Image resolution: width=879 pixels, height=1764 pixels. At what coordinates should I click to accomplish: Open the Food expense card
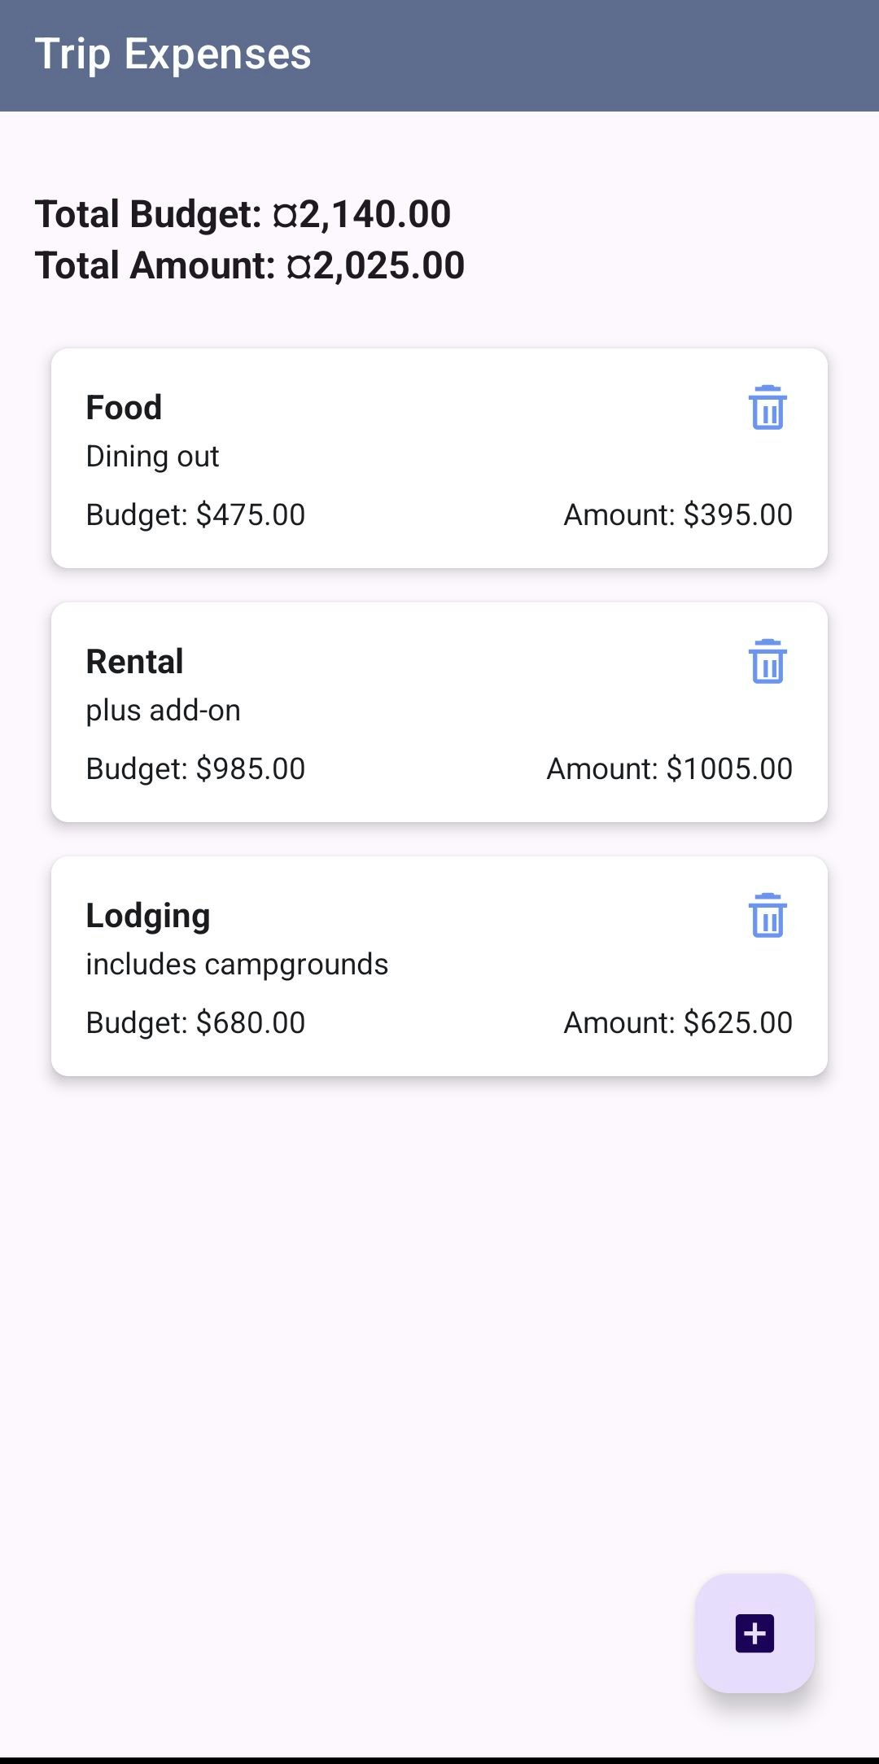click(x=439, y=458)
